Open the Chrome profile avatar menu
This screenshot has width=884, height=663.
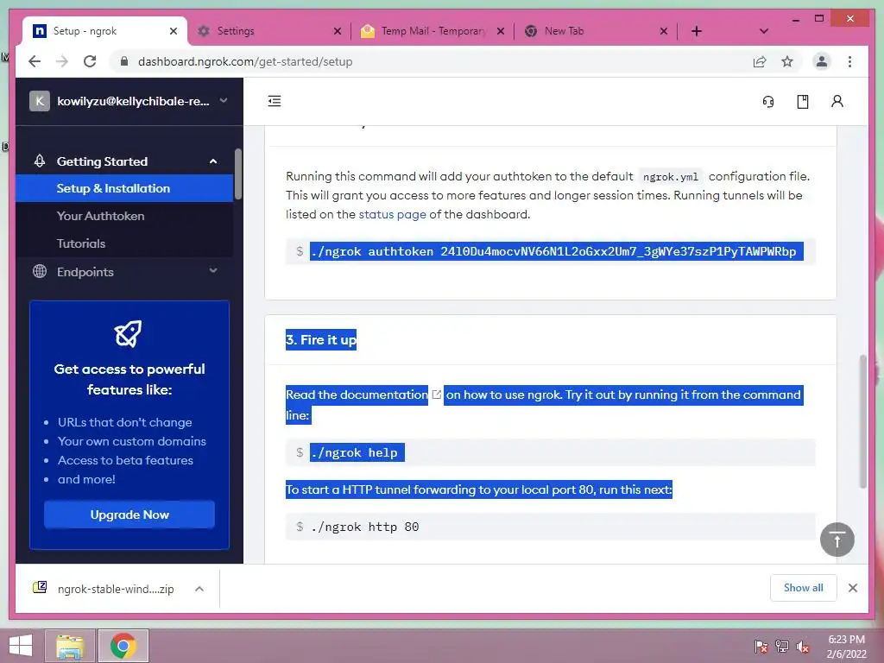[822, 61]
